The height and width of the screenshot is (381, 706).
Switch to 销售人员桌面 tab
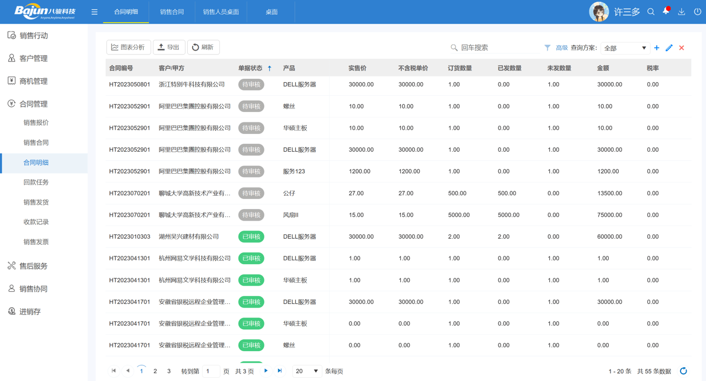coord(221,12)
